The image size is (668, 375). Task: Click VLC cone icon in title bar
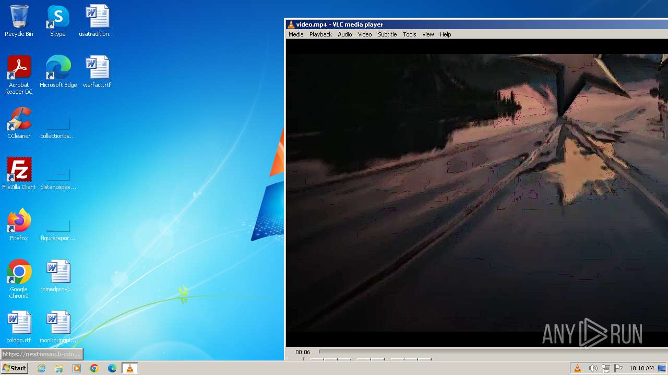[x=291, y=24]
